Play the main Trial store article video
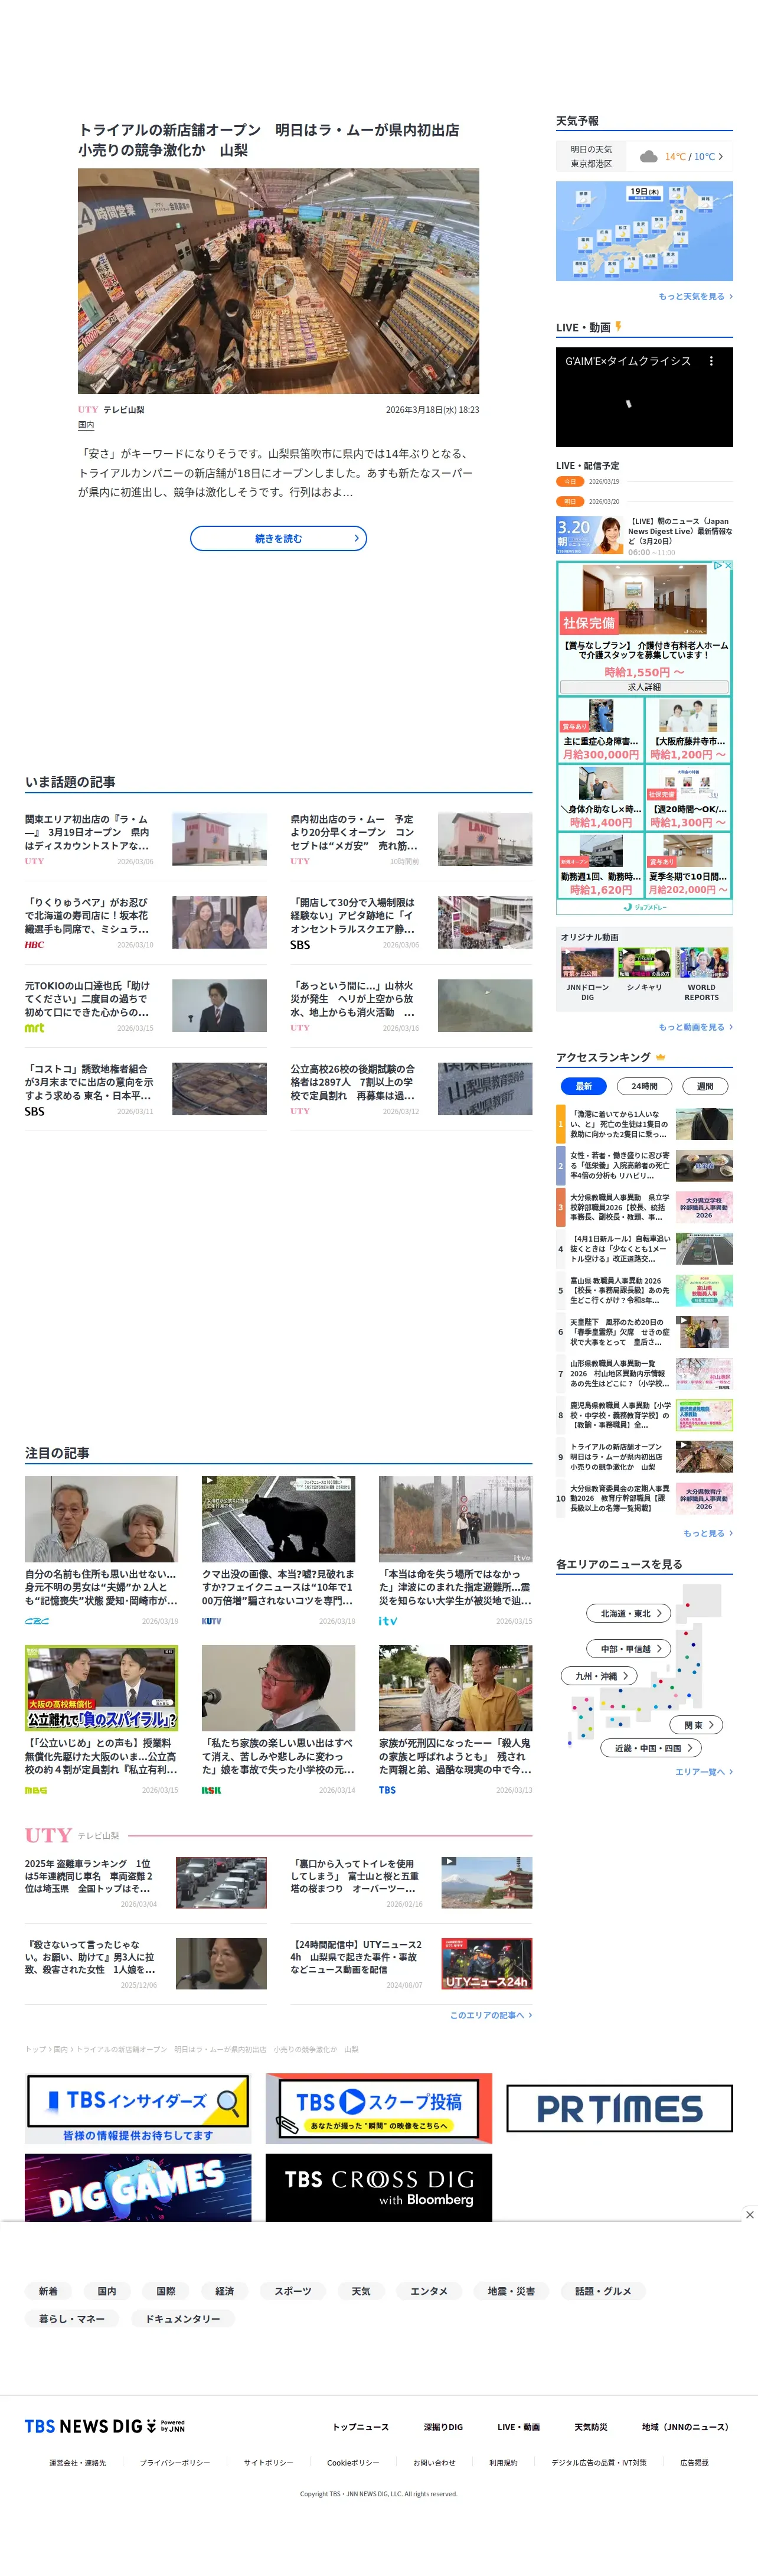This screenshot has width=758, height=2576. coord(278,281)
